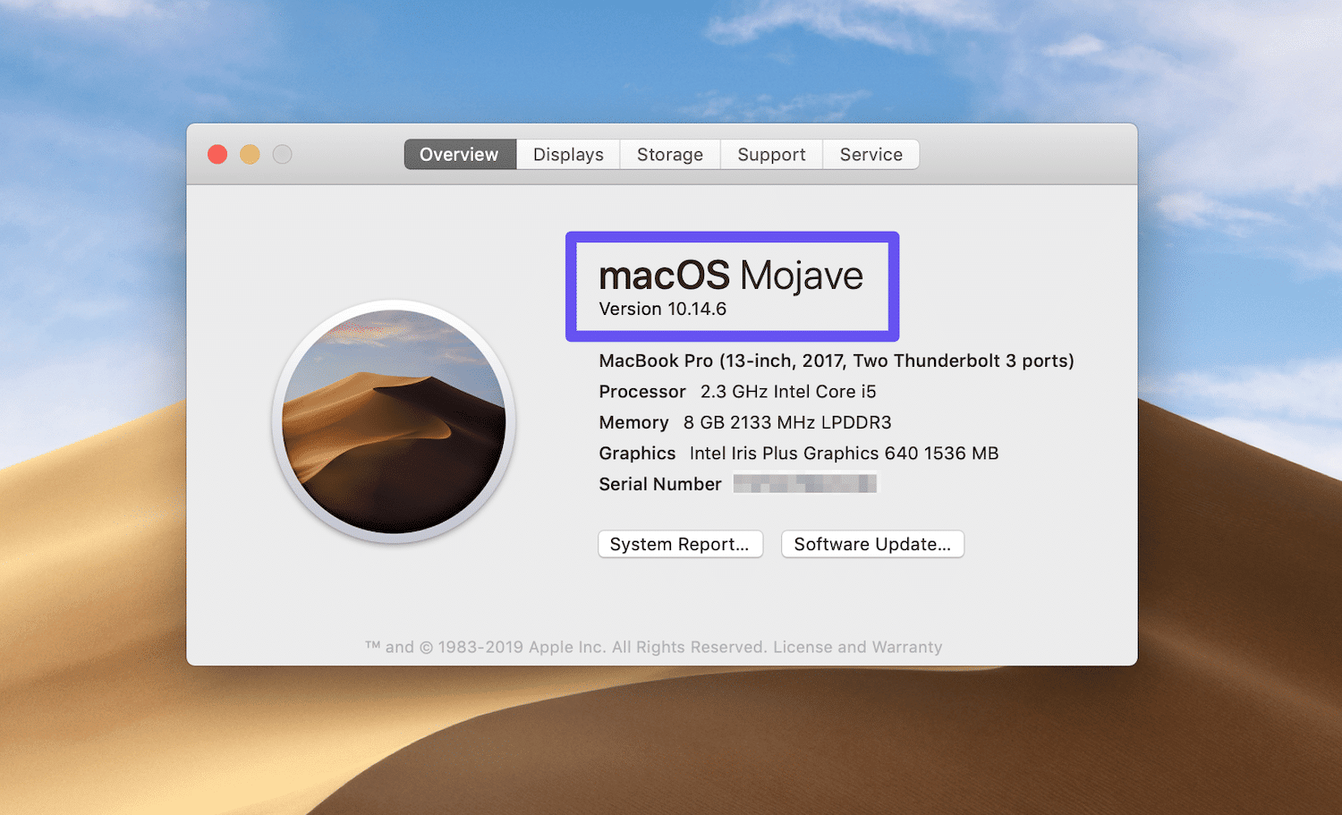Launch Software Update

872,543
